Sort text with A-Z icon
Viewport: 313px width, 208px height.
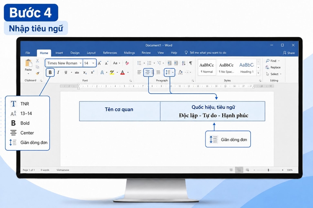click(x=183, y=63)
